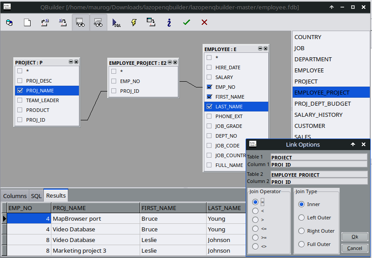
Task: Click the Table 1 PROJECT field
Action: point(319,157)
